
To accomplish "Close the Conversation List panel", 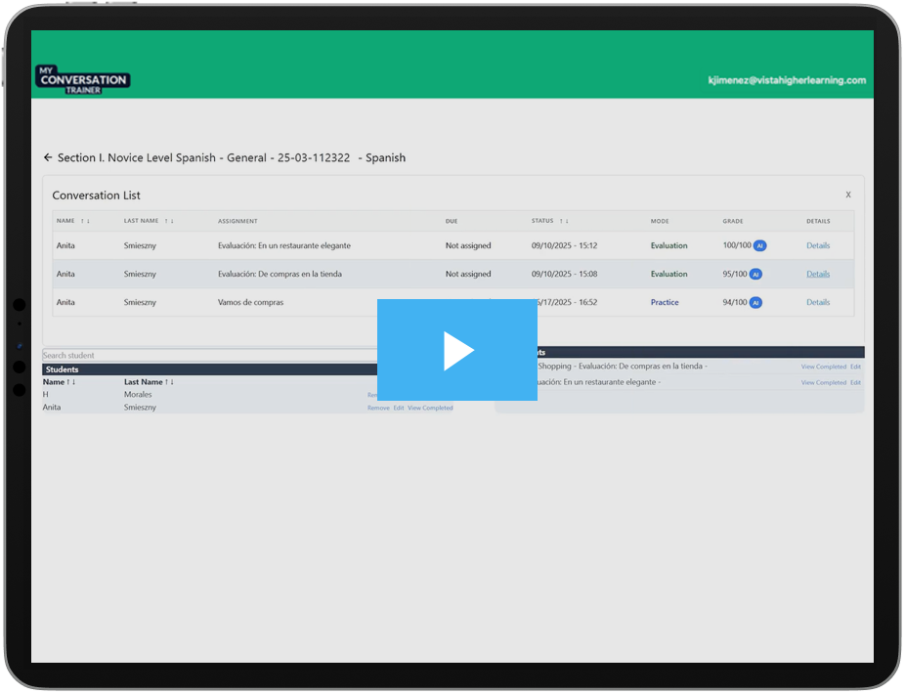I will tap(848, 195).
